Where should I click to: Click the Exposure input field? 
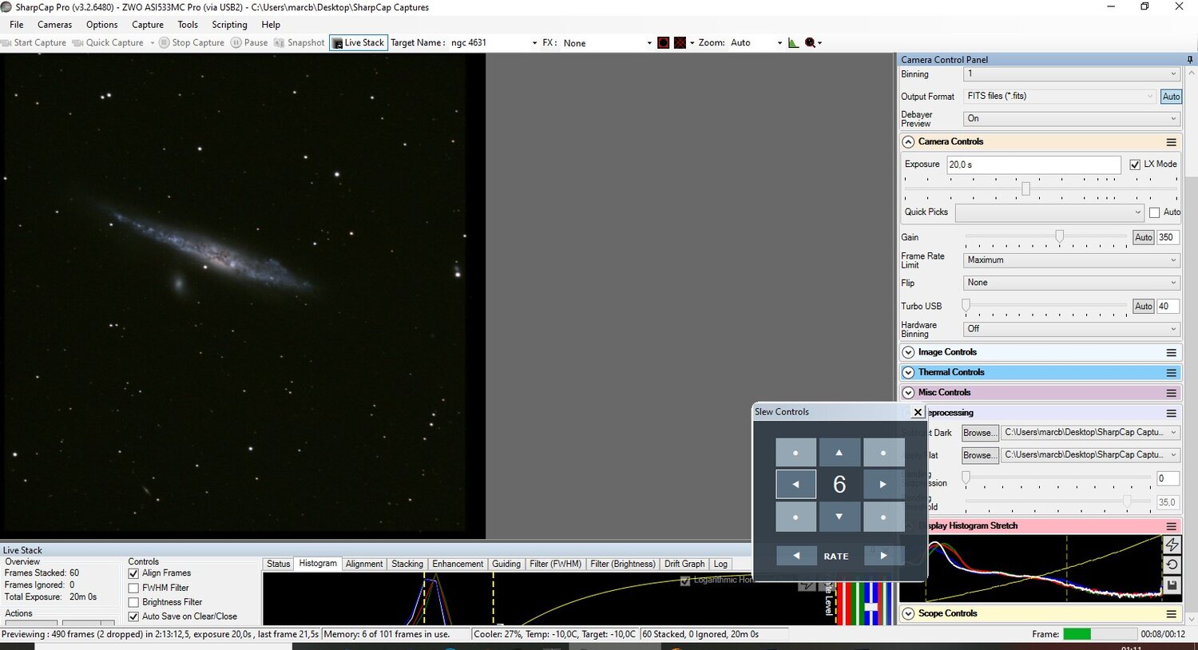(1033, 164)
